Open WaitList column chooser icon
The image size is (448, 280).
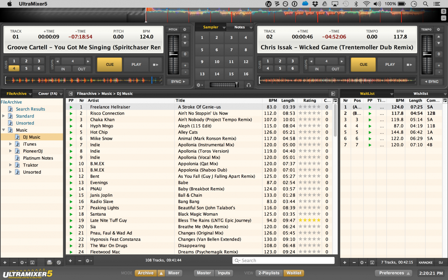pyautogui.click(x=445, y=100)
